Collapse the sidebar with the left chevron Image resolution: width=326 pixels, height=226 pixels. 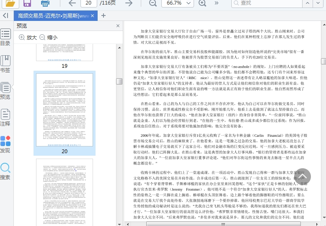(5, 15)
